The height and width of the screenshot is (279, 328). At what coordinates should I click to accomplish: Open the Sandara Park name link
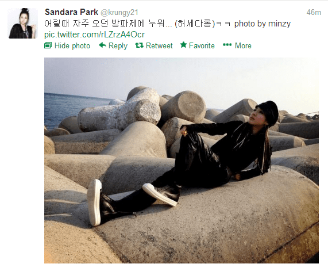click(x=71, y=12)
